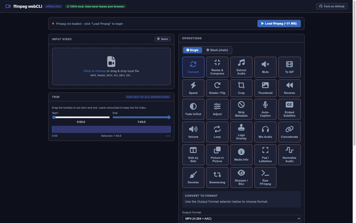Click the trim Start slider handle
356x223 pixels.
pyautogui.click(x=54, y=117)
